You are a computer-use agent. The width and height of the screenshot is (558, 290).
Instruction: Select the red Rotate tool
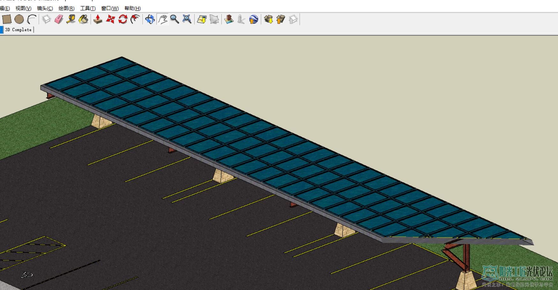pos(123,19)
